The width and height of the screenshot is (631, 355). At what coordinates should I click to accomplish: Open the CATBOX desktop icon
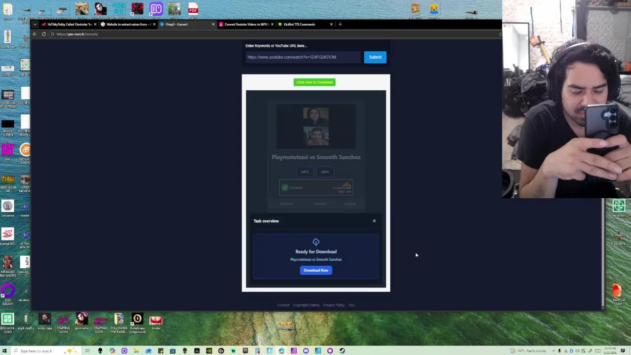[x=8, y=68]
